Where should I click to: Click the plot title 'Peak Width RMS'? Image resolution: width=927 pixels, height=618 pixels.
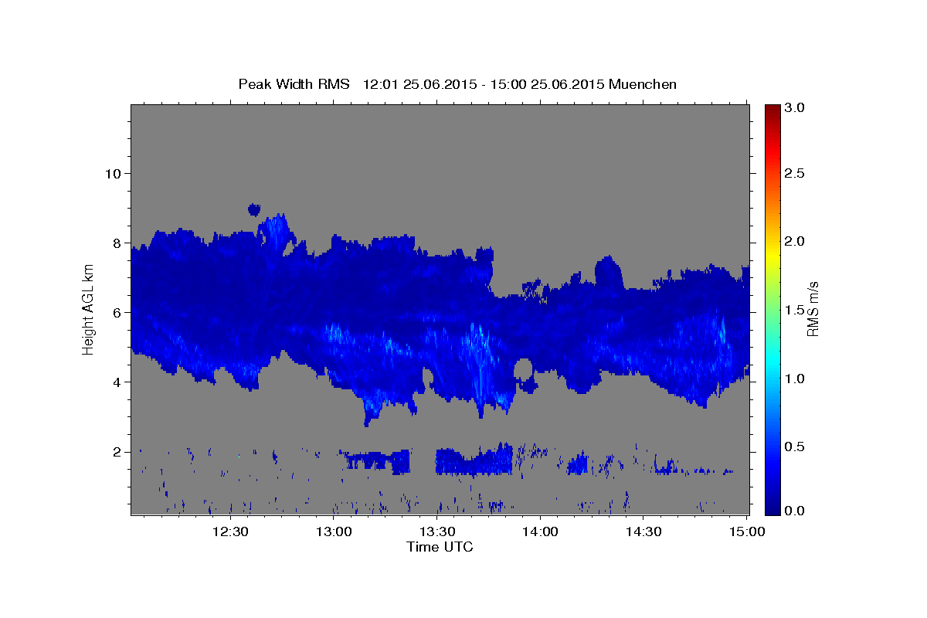pos(294,84)
